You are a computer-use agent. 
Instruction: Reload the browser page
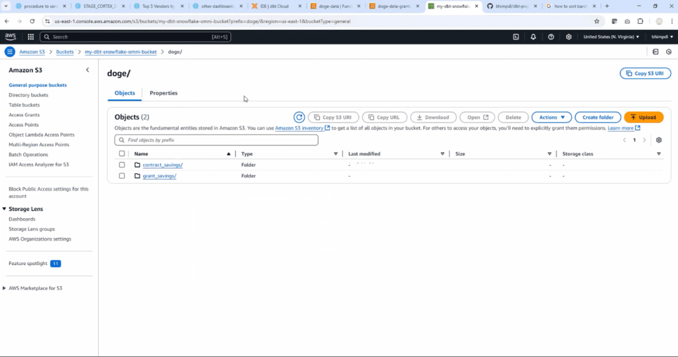pyautogui.click(x=32, y=21)
